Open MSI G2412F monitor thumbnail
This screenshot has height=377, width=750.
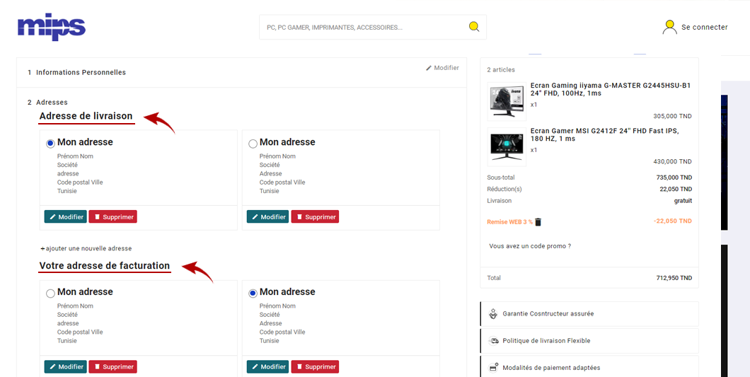507,147
